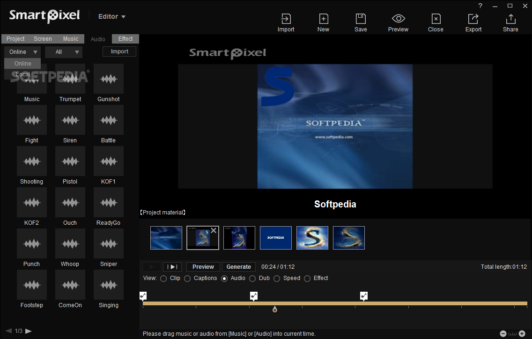
Task: Switch to the Effect tab
Action: (126, 39)
